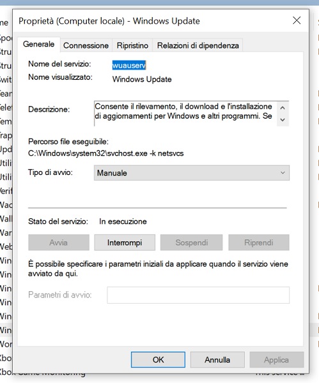Cancel the dialog with Annulla
Image resolution: width=319 pixels, height=383 pixels.
[217, 359]
